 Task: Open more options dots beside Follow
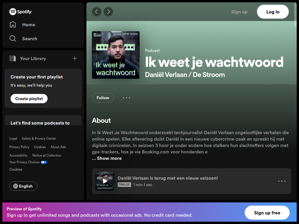(126, 98)
